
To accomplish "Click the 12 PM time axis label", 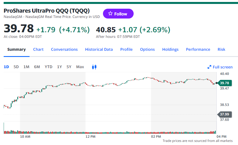I will click(91, 137).
